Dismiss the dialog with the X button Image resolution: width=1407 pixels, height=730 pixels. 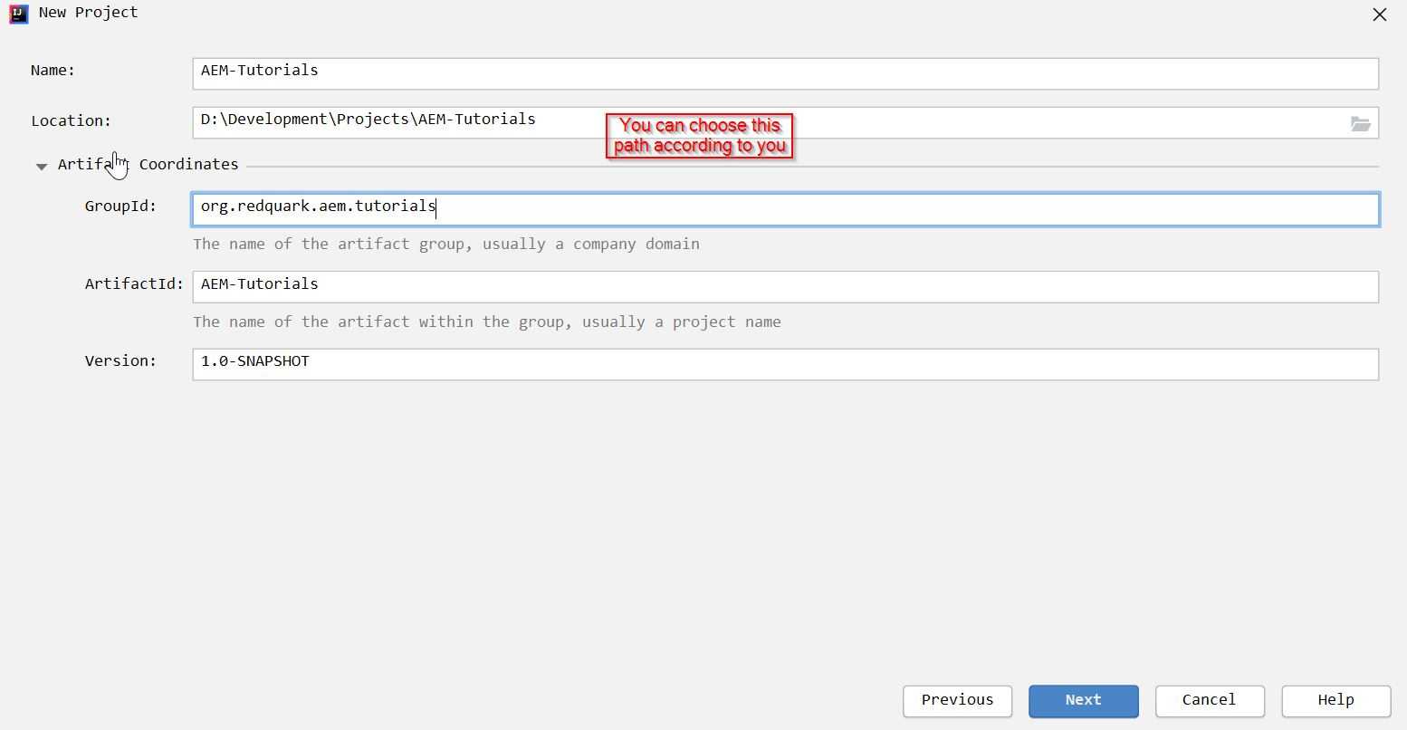1379,14
